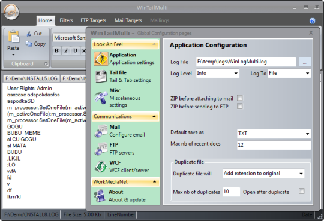The width and height of the screenshot is (324, 221).
Task: Click the ';LKJL' log line
Action: pyautogui.click(x=14, y=159)
